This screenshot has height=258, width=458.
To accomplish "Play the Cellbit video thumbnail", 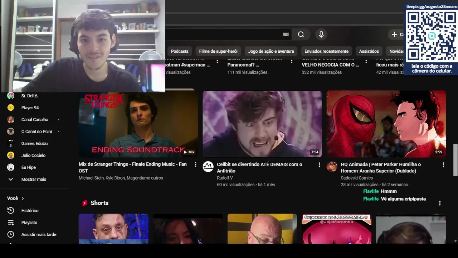I will [x=262, y=124].
